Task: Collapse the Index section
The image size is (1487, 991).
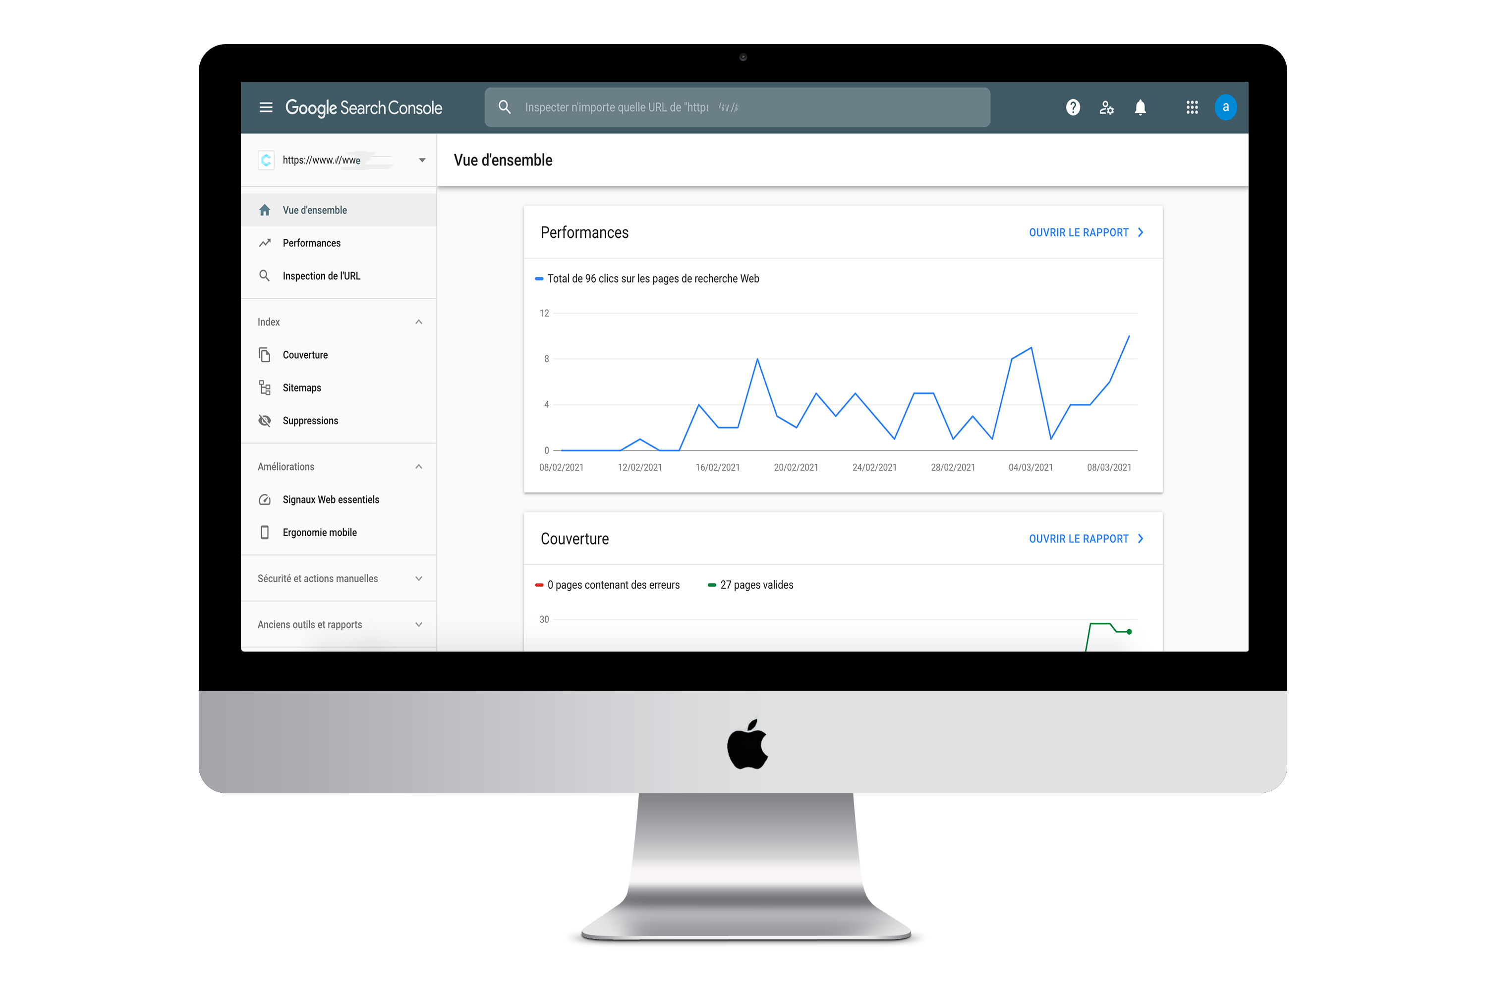Action: (418, 322)
